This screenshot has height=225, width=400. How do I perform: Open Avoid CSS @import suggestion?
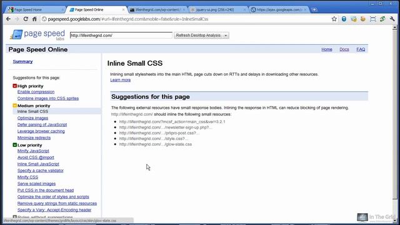pos(36,157)
